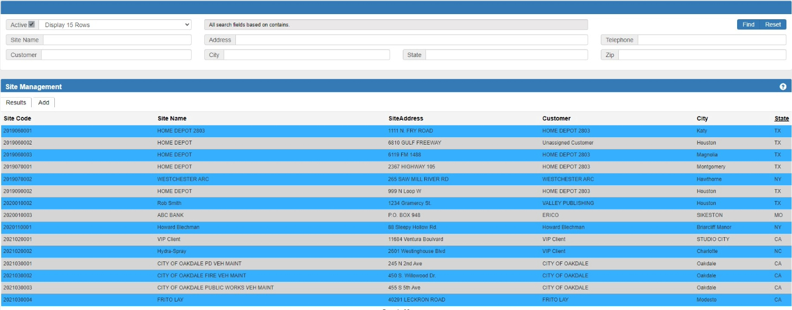Viewport: 792px width, 310px height.
Task: Click the Telephone input field
Action: (712, 40)
